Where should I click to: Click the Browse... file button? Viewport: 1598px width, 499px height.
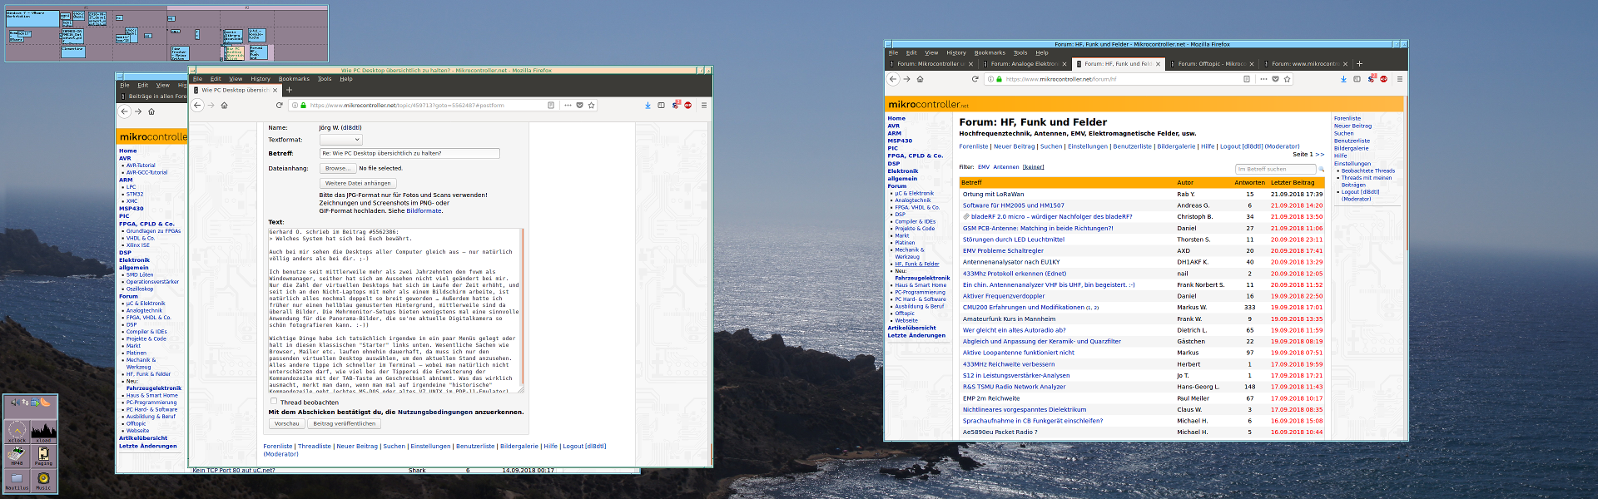(x=337, y=168)
